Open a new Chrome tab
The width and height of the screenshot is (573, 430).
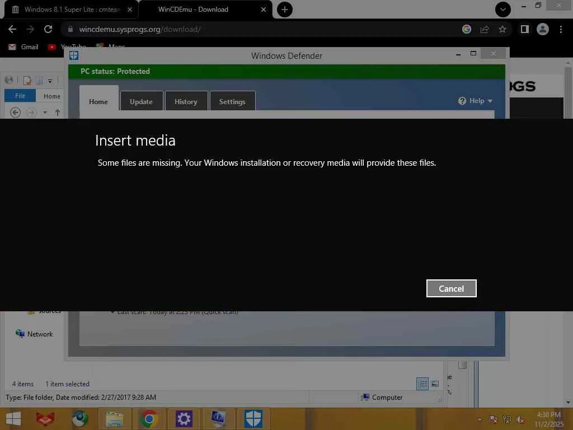285,10
